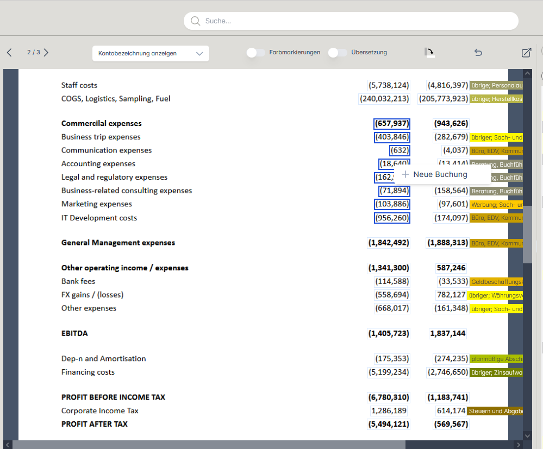Click the undo arrow icon
543x449 pixels.
[478, 53]
